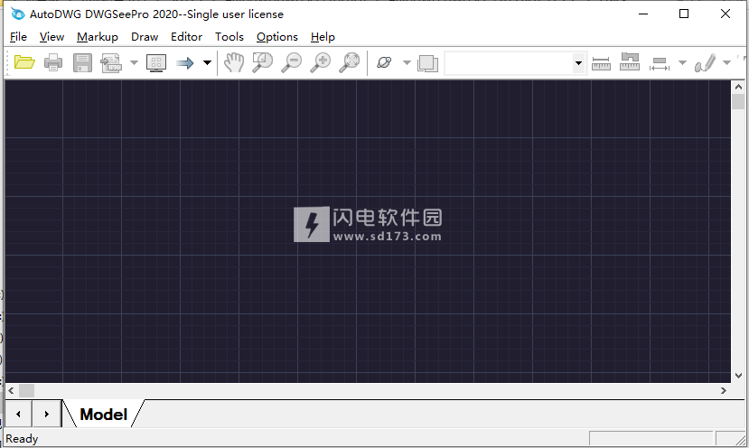Open the arrow beside orbit icon
Screen dimensions: 749x448
pos(407,62)
